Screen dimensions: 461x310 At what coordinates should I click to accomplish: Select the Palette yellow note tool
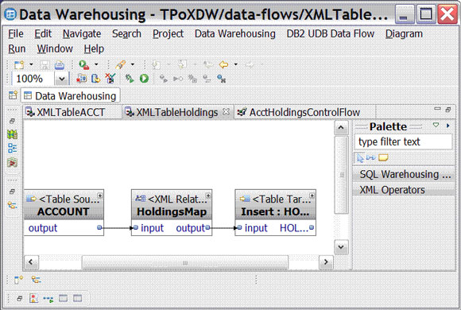click(x=383, y=158)
